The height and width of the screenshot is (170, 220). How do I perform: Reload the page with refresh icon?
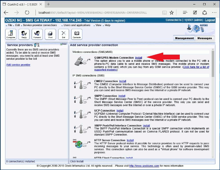tap(27, 13)
